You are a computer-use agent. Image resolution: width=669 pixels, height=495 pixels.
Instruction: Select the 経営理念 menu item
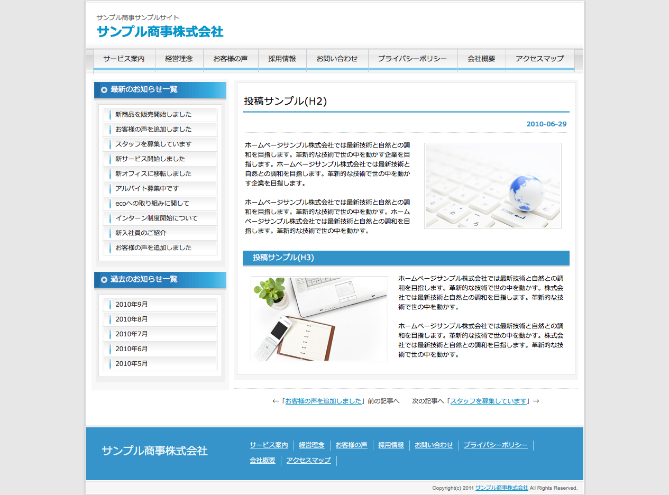tap(179, 59)
